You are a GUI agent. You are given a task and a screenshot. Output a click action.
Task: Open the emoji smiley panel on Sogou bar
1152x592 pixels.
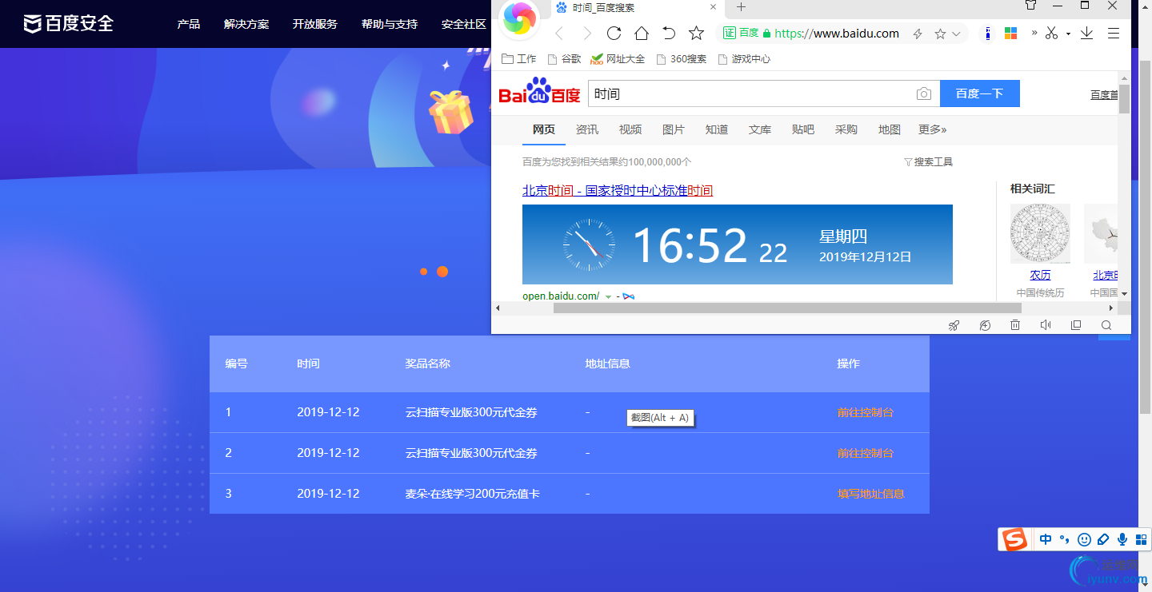1084,539
